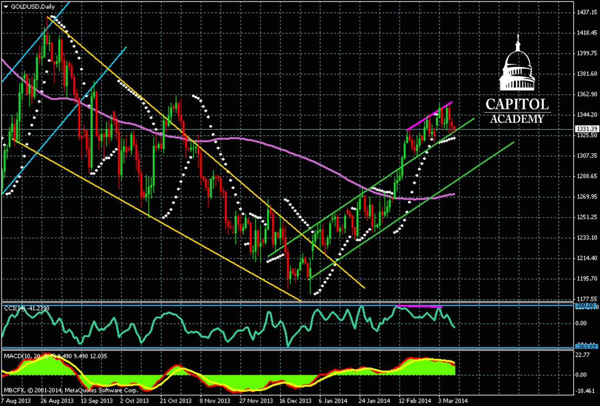Select the 8 Nov 2013 date label
The image size is (600, 406).
(214, 401)
